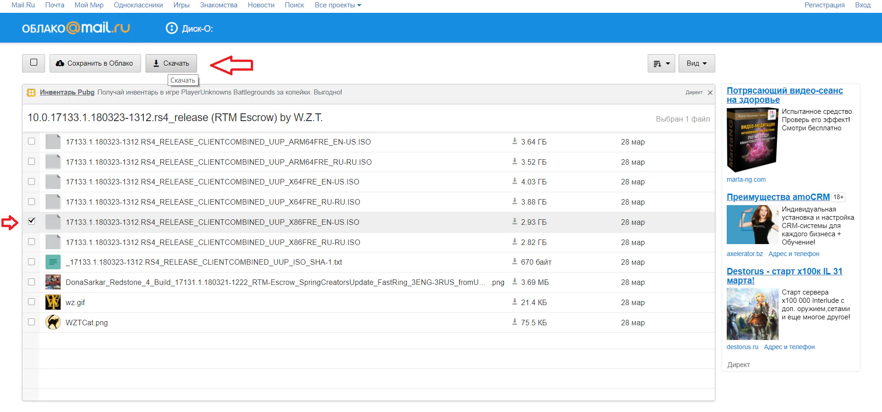
Task: Click the Скачать download button
Action: click(x=171, y=63)
